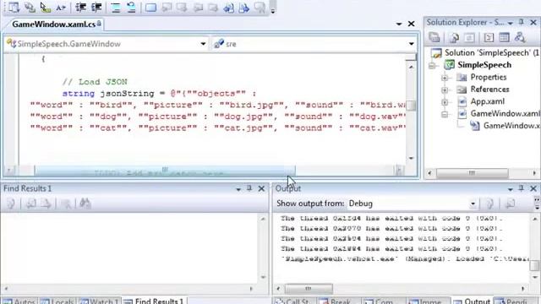The height and width of the screenshot is (304, 541).
Task: Click the SimpleSpeech project icon
Action: pos(449,65)
